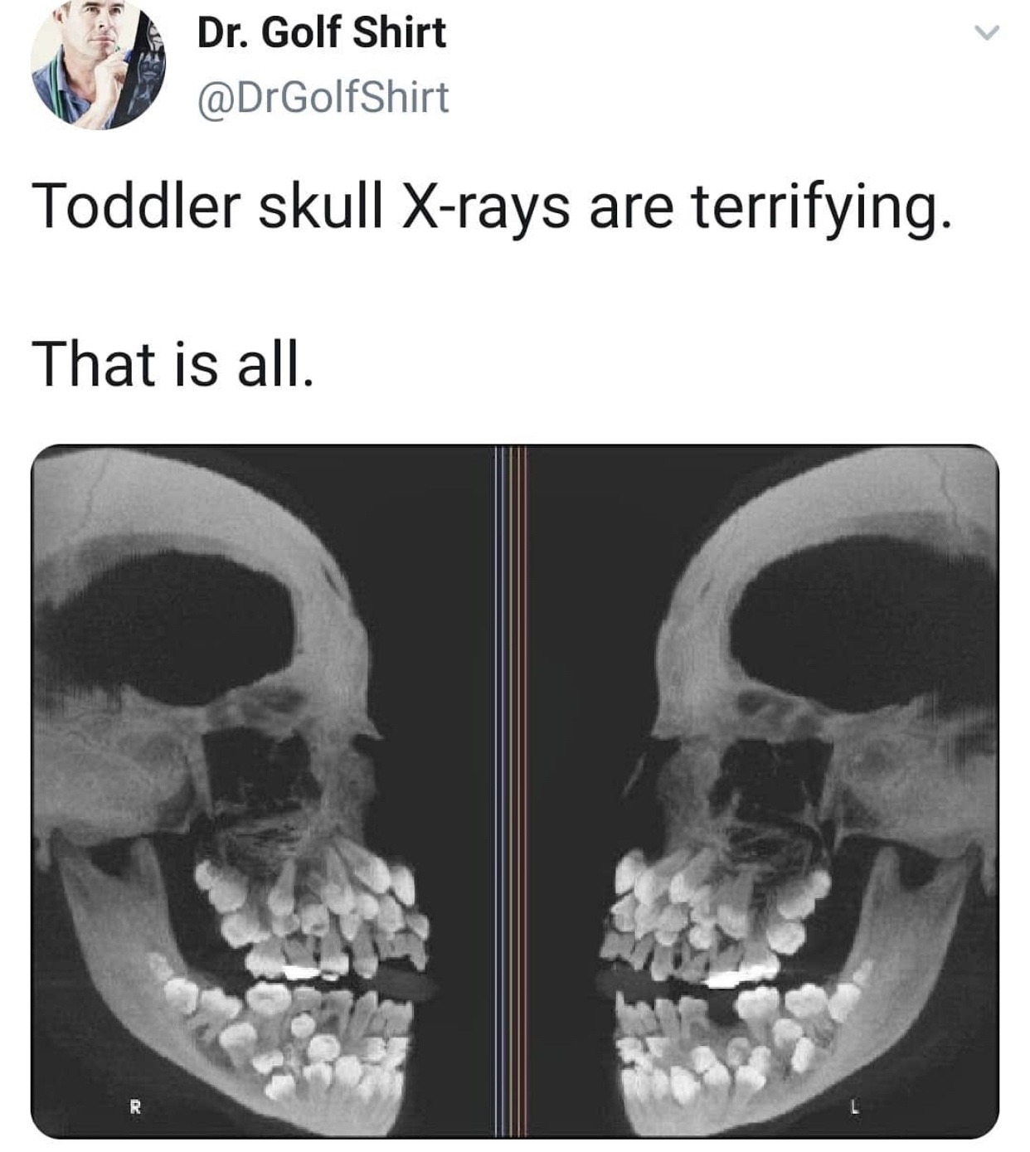Click the L marker on the X-ray
Viewport: 1030px width, 1152px height.
point(853,1106)
